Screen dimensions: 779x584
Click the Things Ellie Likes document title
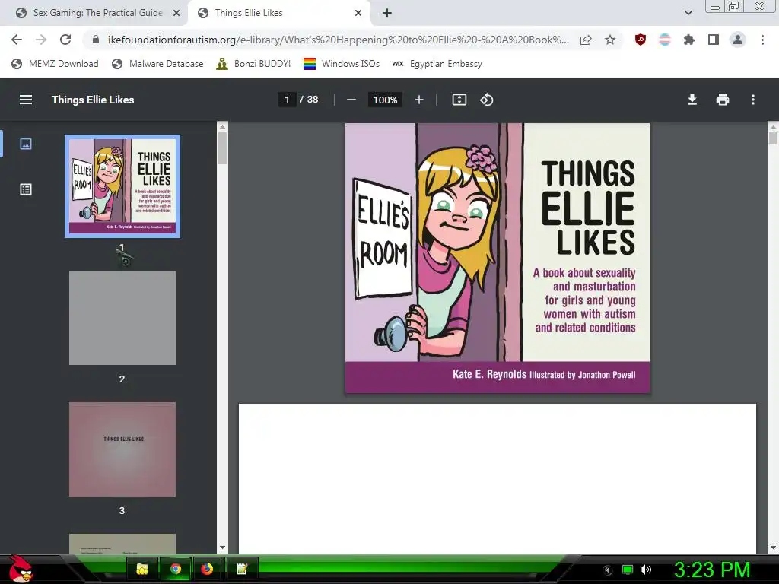click(x=93, y=100)
